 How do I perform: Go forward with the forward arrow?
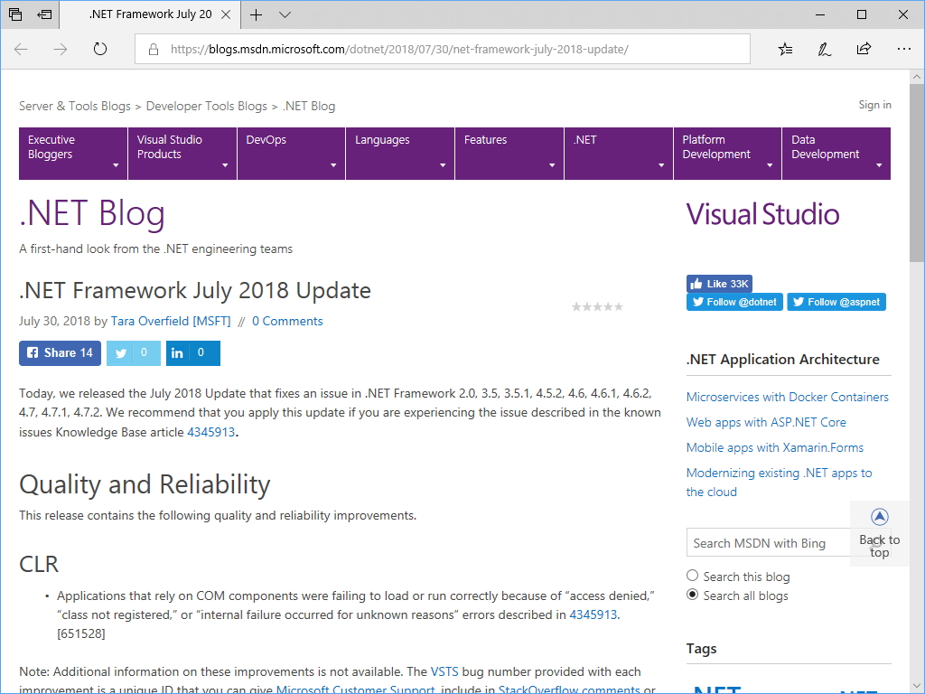point(61,49)
